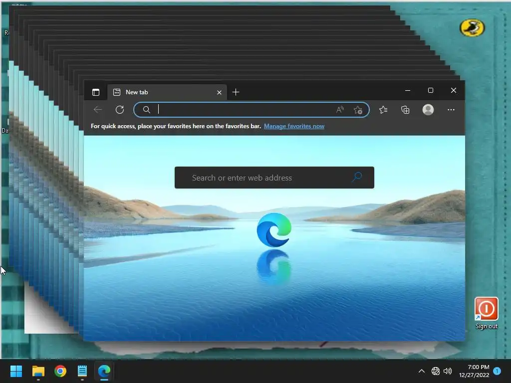Refresh the page in Edge
Screen dimensions: 511x383
click(x=120, y=110)
